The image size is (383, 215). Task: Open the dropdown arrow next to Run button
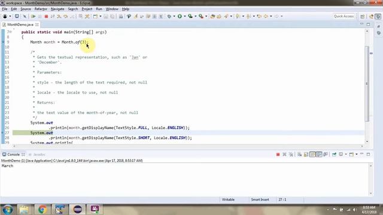coord(185,16)
